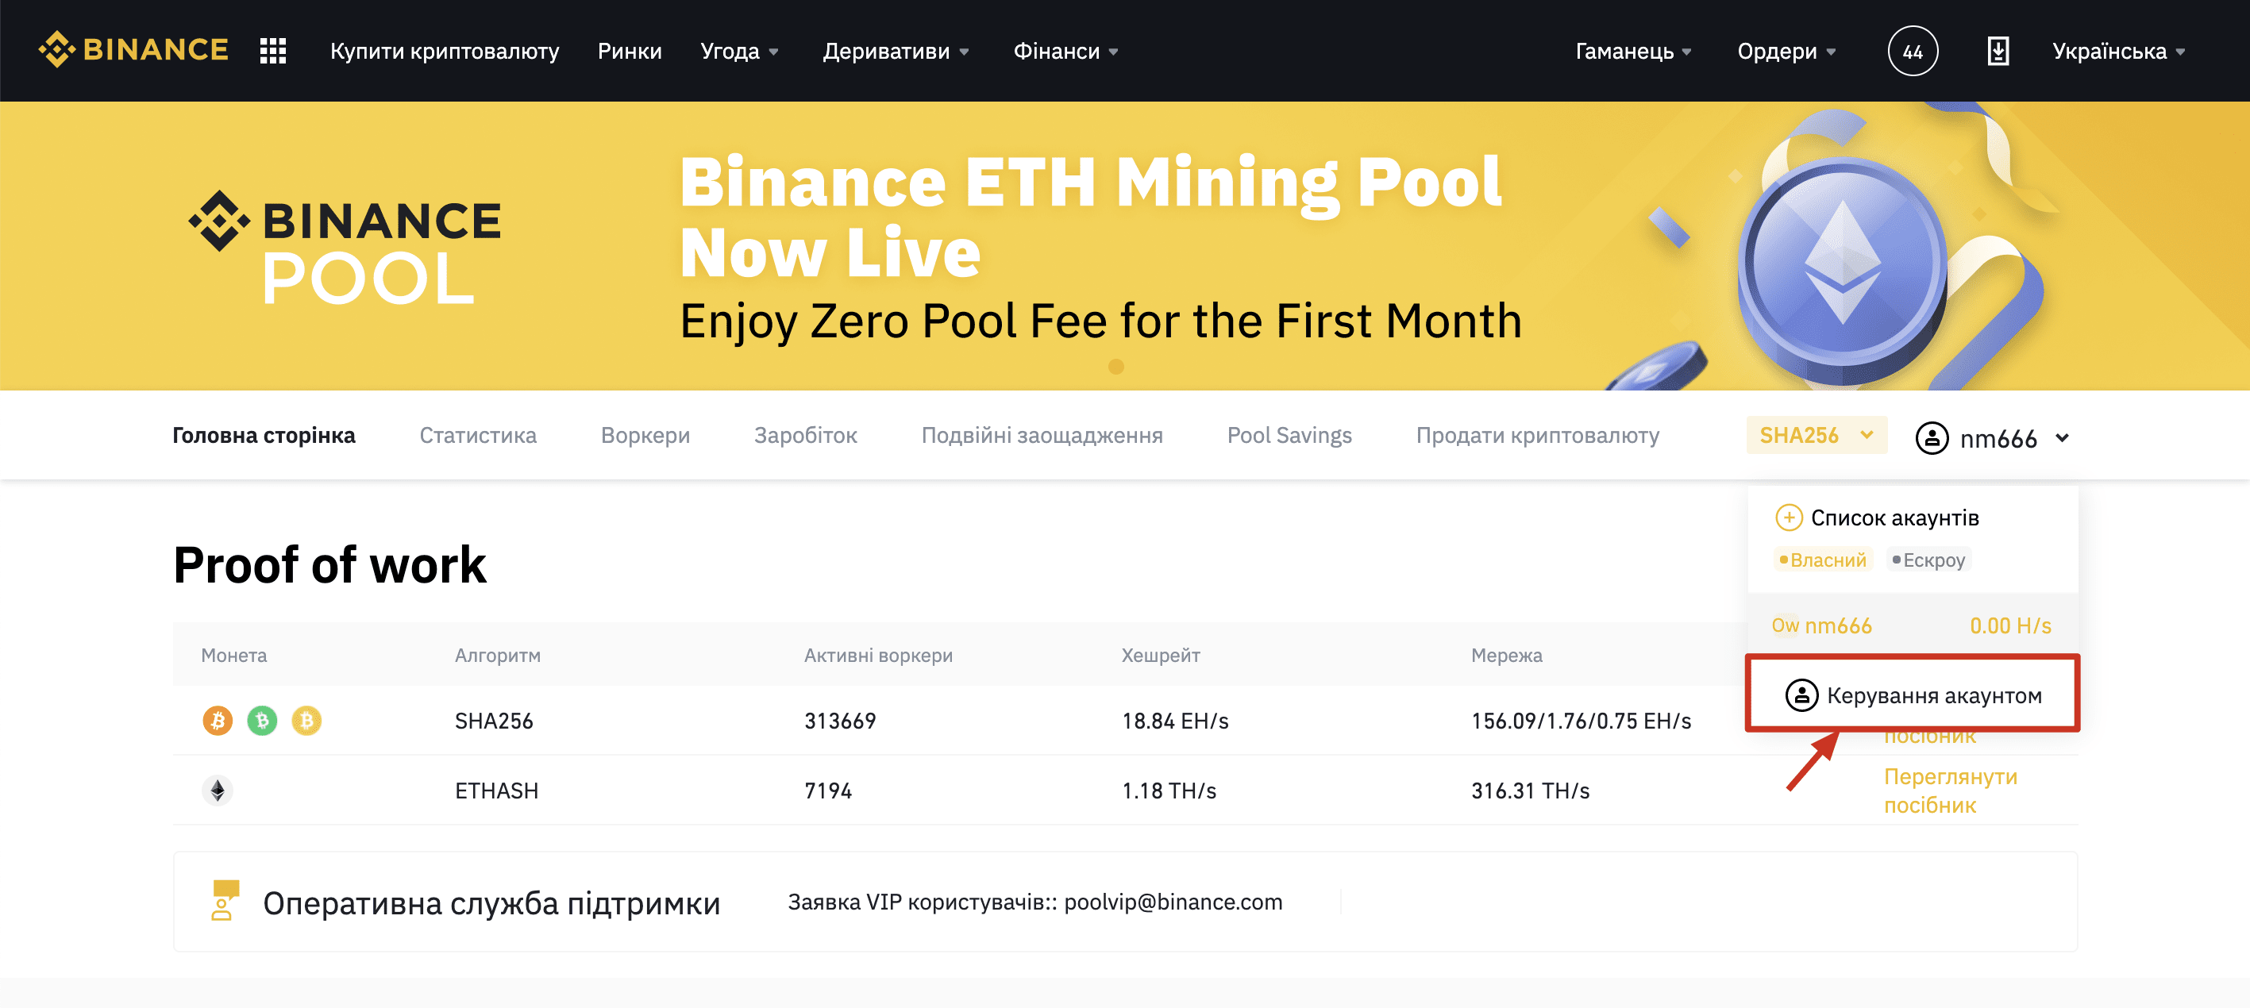Expand the Угода dropdown menu
The width and height of the screenshot is (2250, 1008).
point(739,52)
